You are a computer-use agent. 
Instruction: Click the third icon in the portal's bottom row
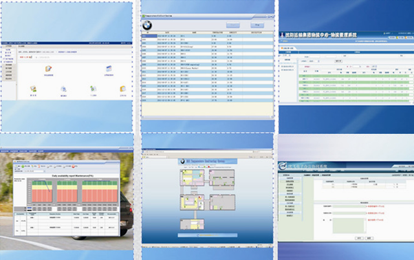click(93, 90)
